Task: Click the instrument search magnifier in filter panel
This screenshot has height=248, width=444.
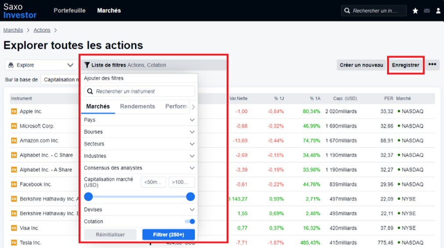Action: (90, 91)
